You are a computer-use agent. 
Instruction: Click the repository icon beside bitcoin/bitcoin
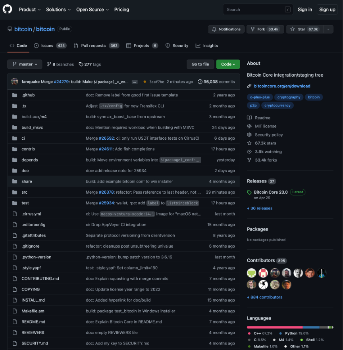point(10,29)
